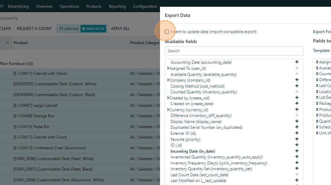Open the Products menu
331x185 pixels.
coord(94,6)
